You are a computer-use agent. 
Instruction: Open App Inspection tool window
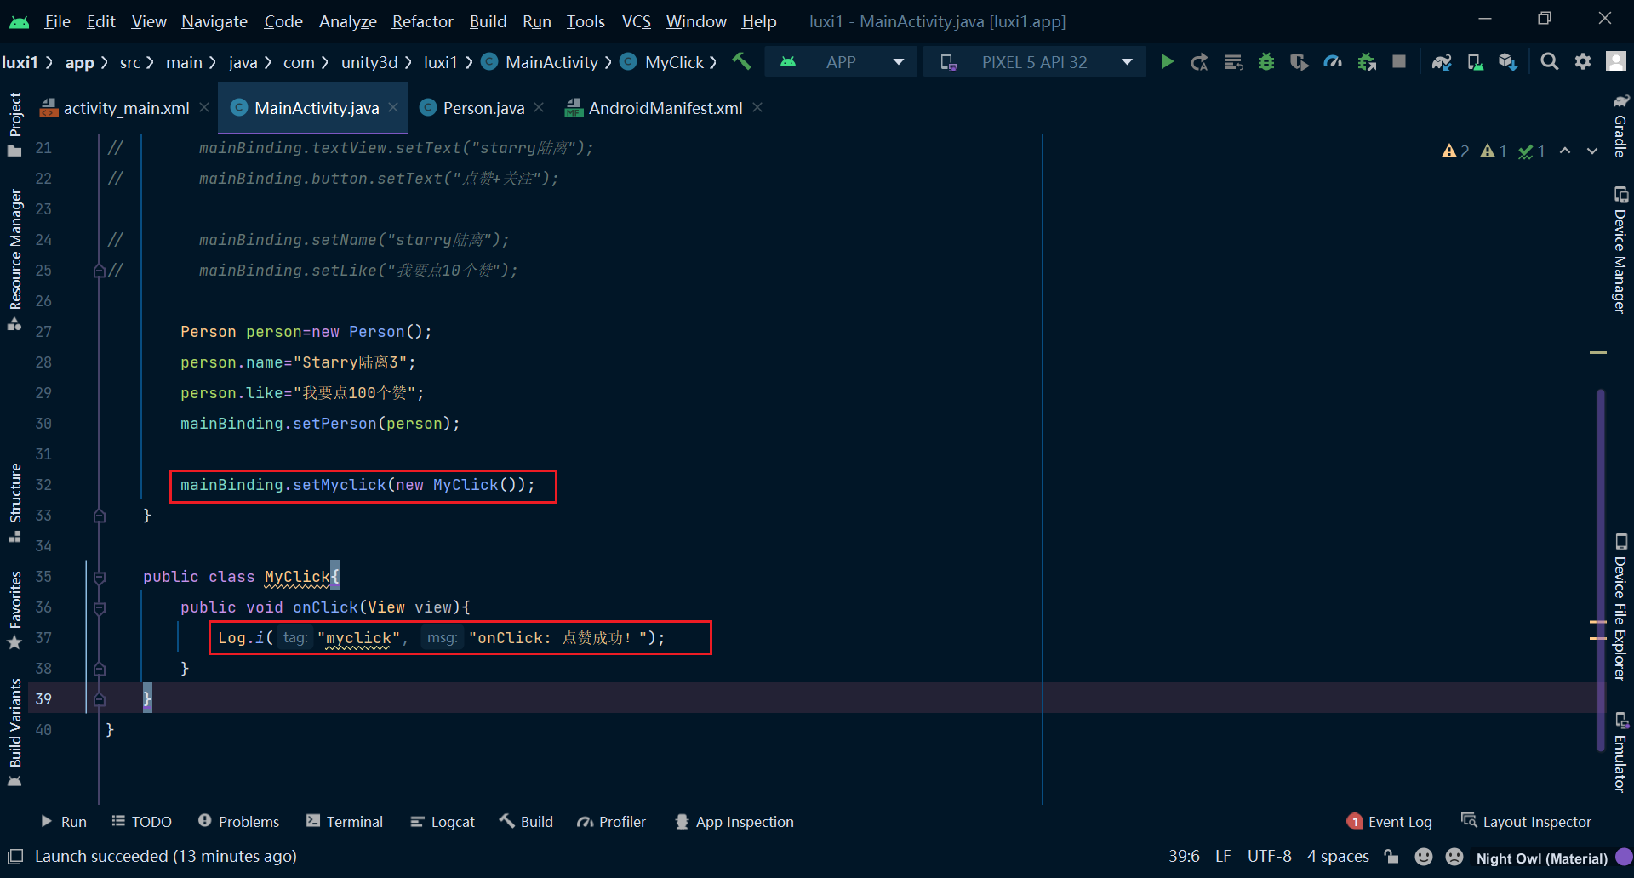click(734, 822)
